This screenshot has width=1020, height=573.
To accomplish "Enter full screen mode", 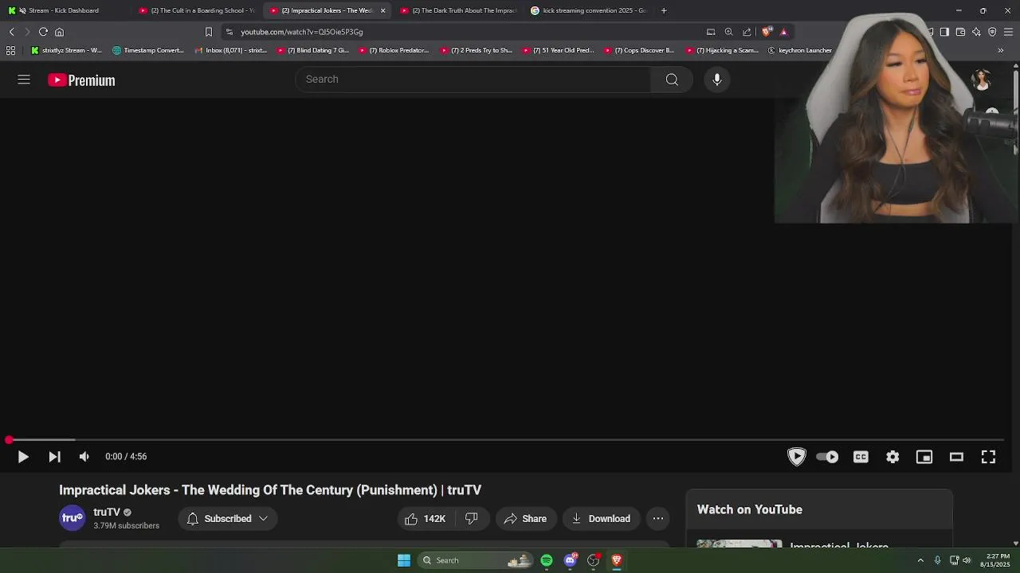I will coord(988,457).
